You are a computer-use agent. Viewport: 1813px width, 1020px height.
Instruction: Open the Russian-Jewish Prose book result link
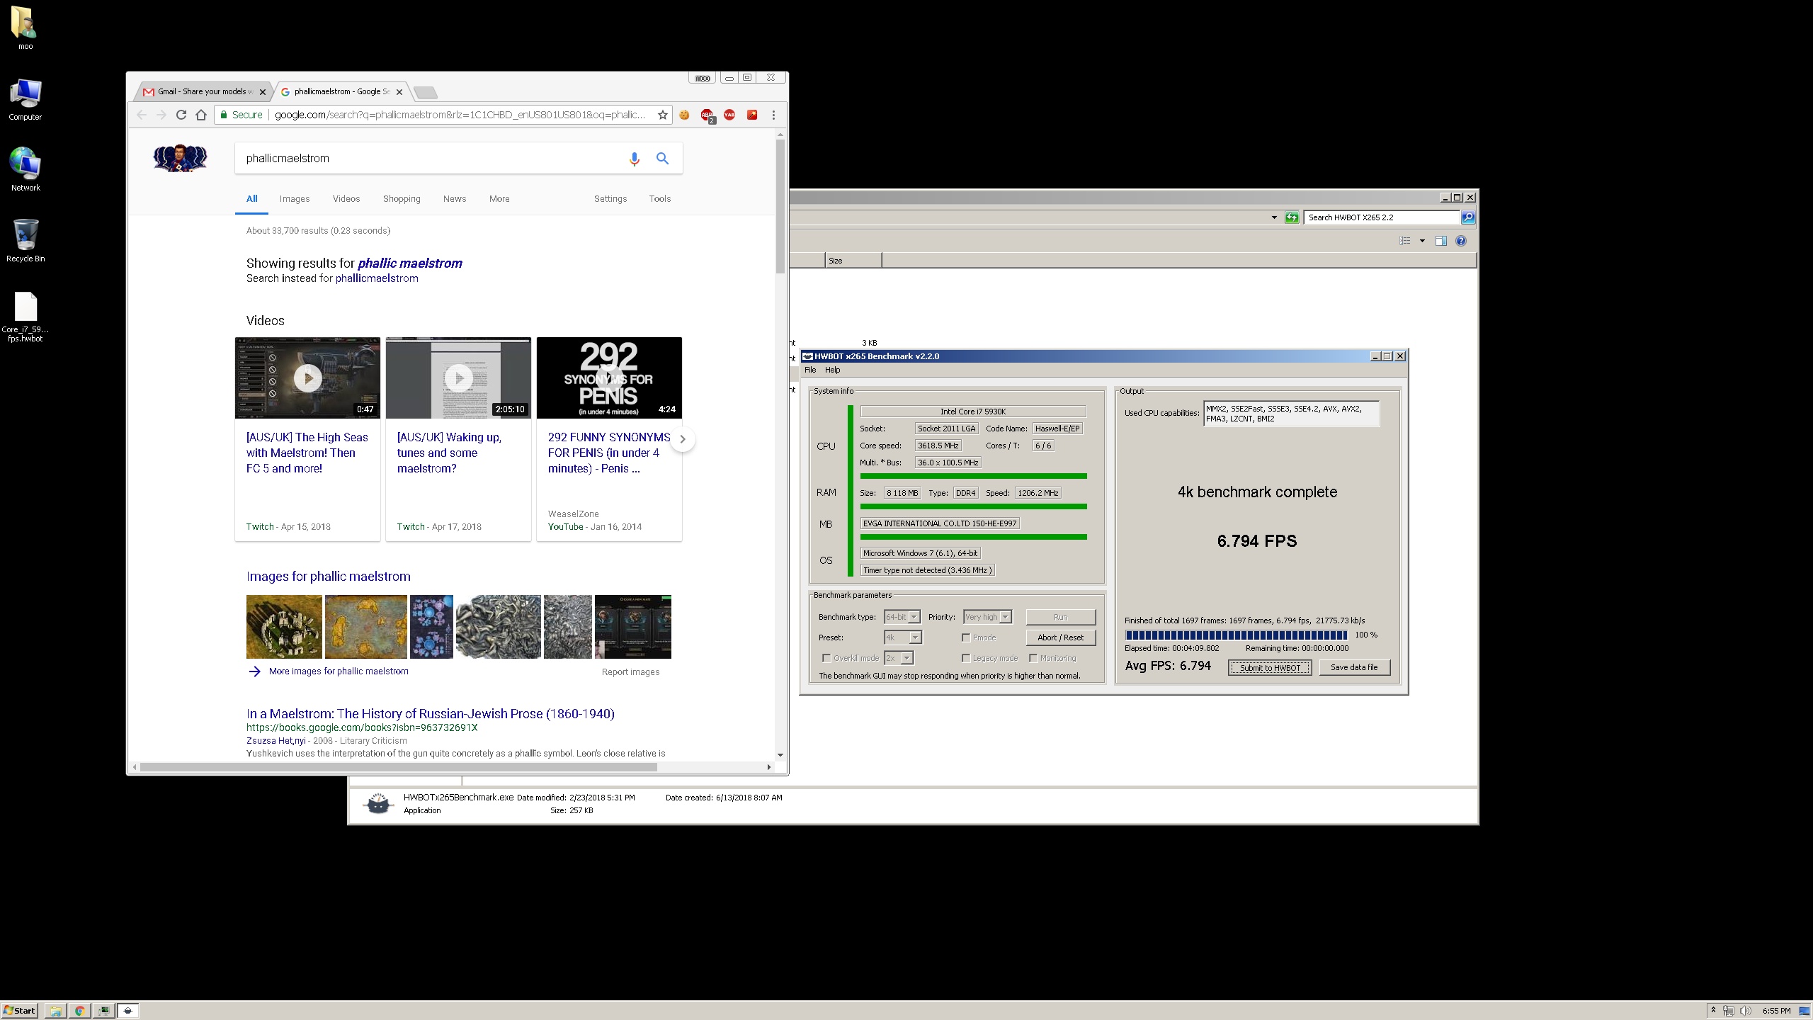(x=431, y=714)
